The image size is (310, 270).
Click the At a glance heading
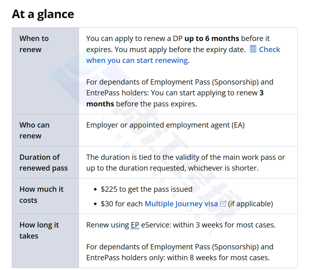43,14
